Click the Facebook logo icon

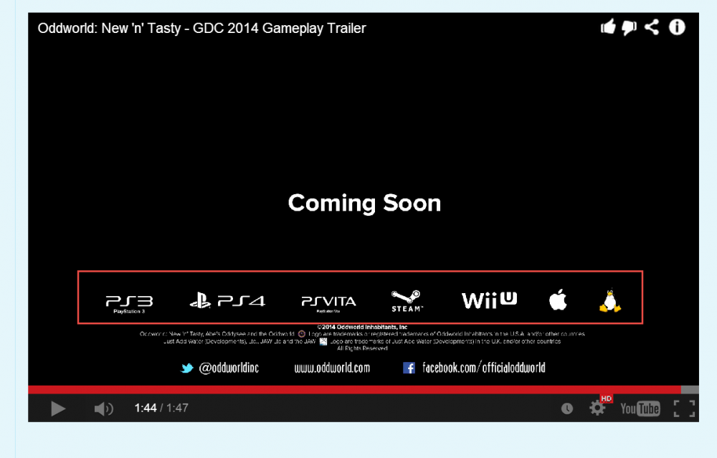(x=409, y=368)
